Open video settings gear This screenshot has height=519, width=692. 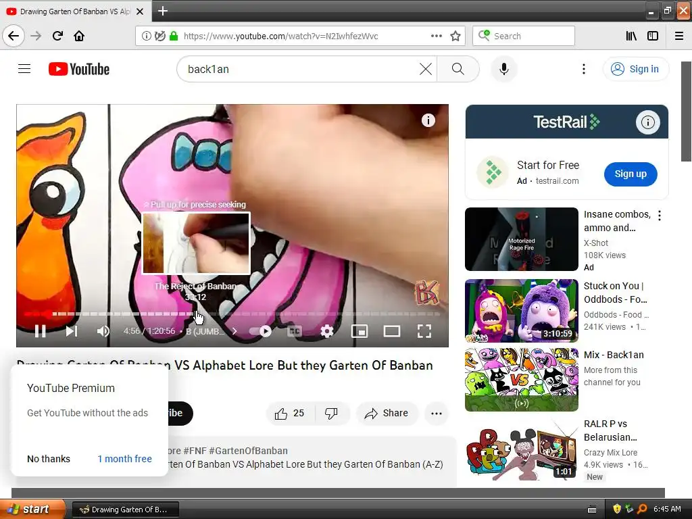(327, 331)
